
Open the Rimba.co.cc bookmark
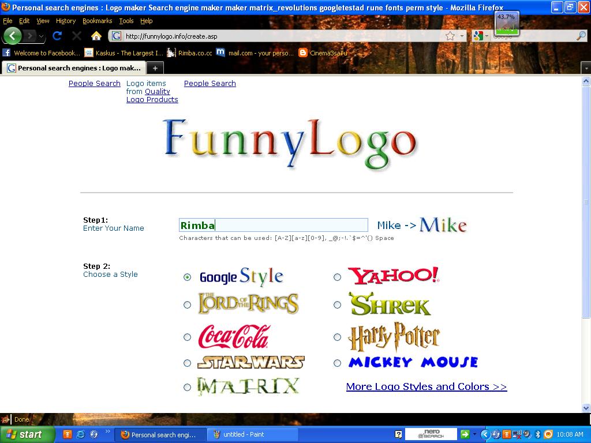pyautogui.click(x=190, y=52)
